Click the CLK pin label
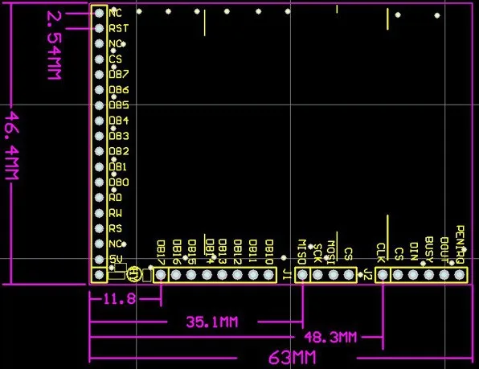This screenshot has height=369, width=479. pos(380,253)
